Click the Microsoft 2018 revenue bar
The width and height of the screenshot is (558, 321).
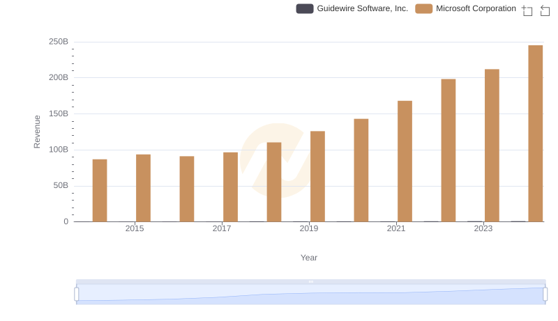pyautogui.click(x=274, y=182)
